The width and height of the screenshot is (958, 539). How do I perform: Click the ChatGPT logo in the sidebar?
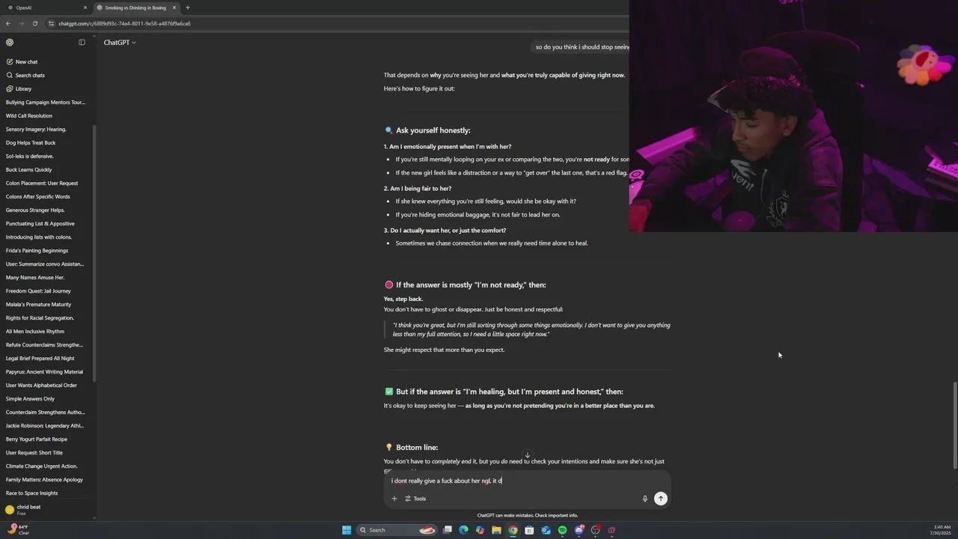point(10,43)
